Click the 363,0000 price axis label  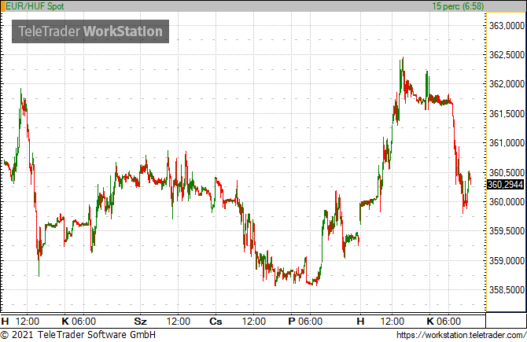[507, 26]
